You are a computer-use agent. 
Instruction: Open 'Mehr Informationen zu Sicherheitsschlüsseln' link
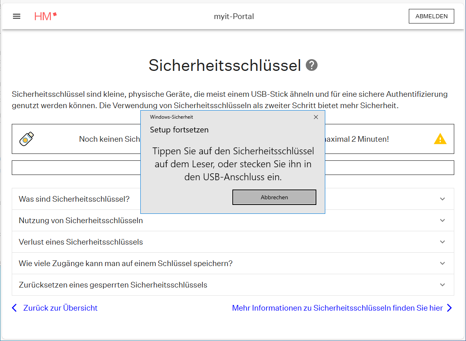click(337, 308)
